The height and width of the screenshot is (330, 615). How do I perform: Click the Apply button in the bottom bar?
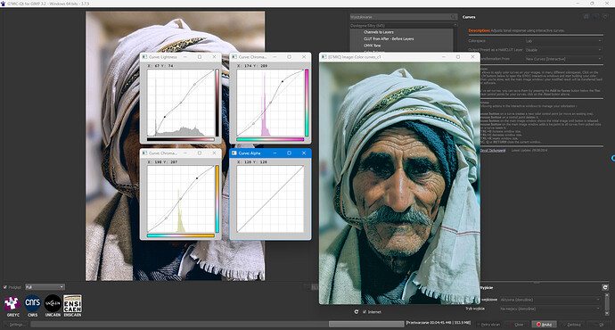pyautogui.click(x=571, y=325)
